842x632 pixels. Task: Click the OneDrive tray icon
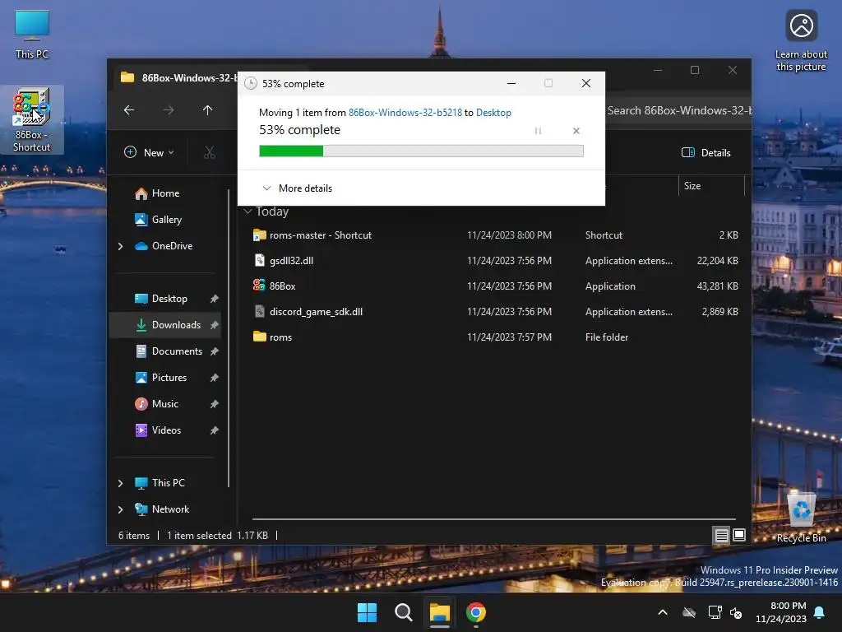tap(689, 612)
